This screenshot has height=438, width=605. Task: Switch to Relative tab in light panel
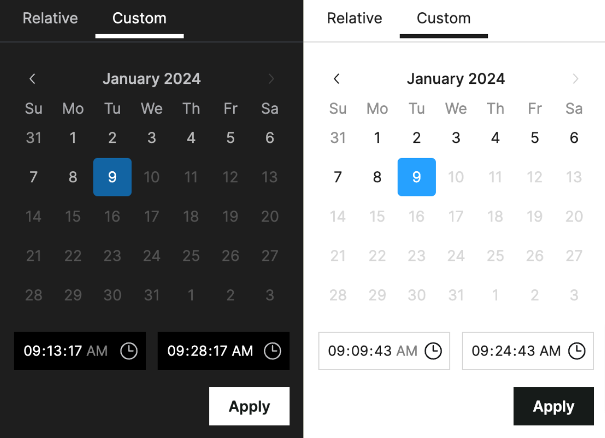[x=355, y=19]
